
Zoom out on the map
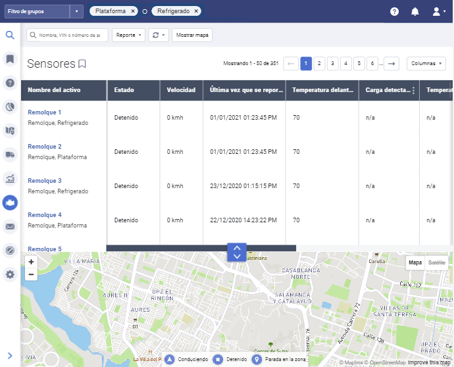31,274
